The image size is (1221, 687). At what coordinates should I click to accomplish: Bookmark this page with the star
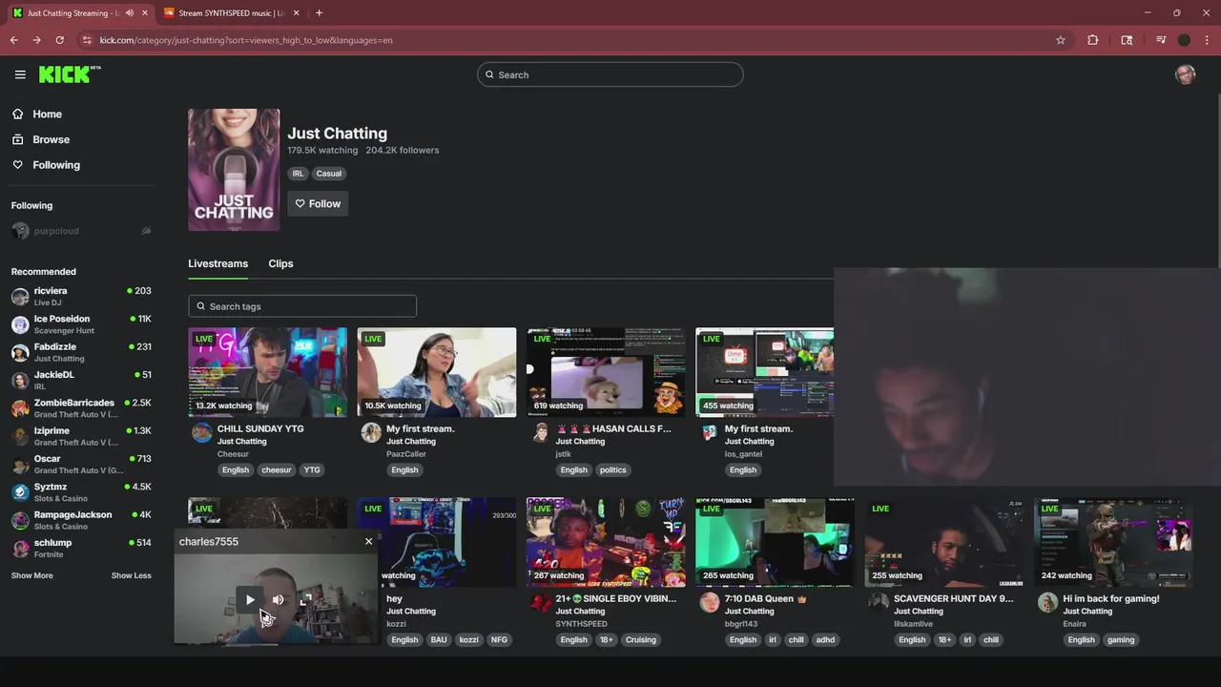(x=1060, y=40)
